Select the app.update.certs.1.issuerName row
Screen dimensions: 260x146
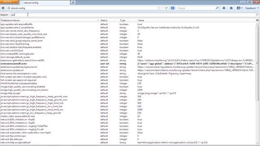coord(128,28)
